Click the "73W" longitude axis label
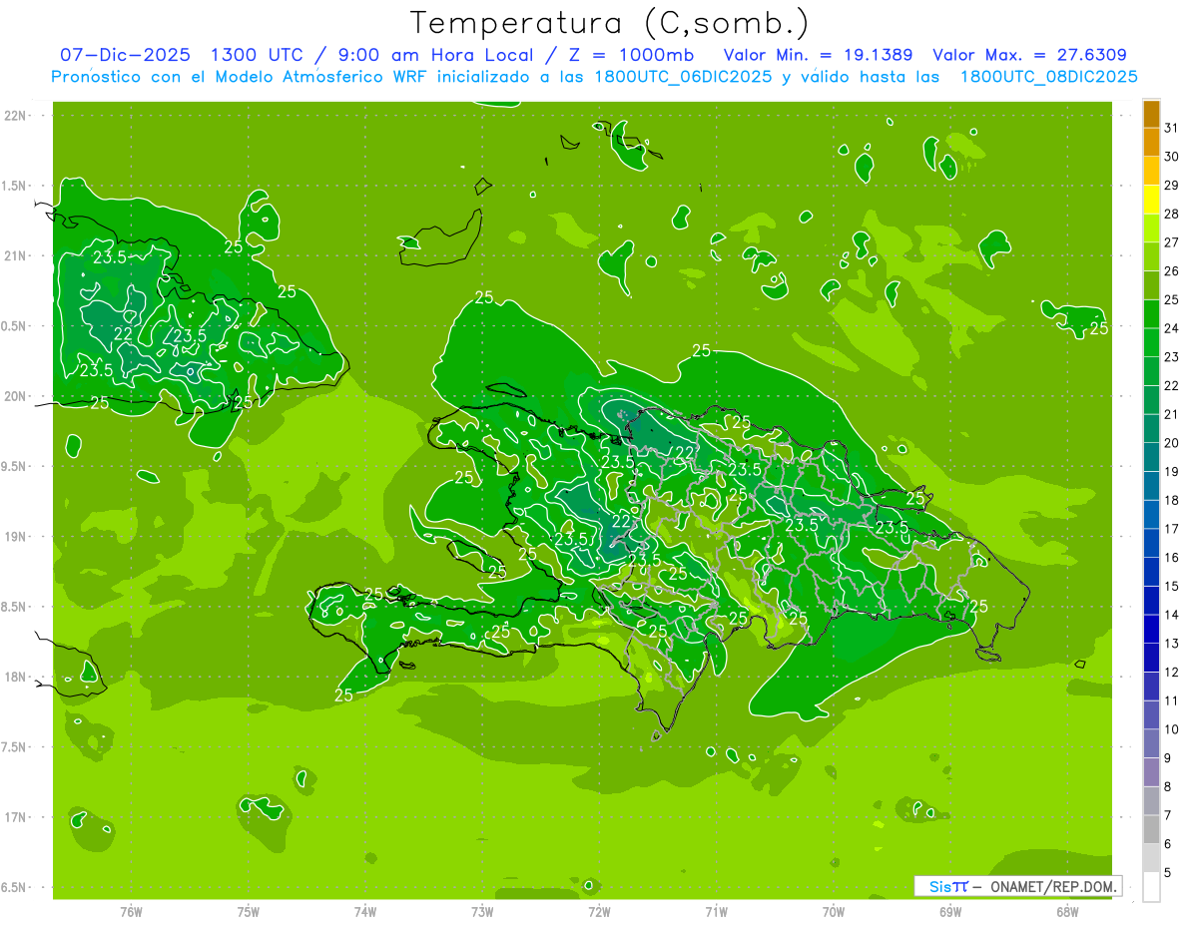Viewport: 1198px width, 925px height. point(482,912)
